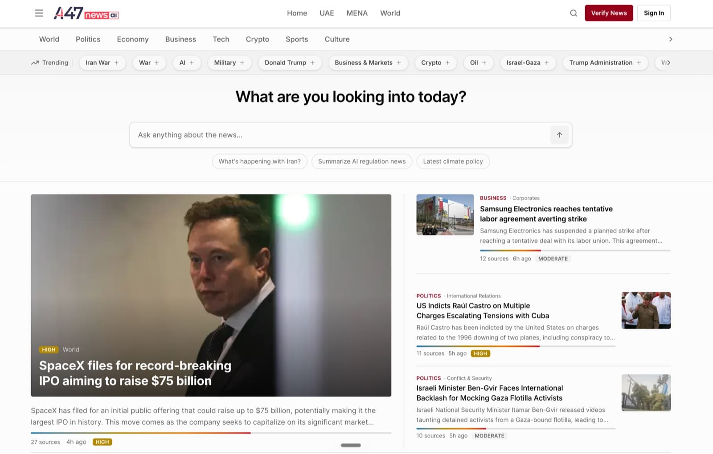The width and height of the screenshot is (713, 454).
Task: Add Israel-Gaza topic plus icon
Action: point(547,63)
